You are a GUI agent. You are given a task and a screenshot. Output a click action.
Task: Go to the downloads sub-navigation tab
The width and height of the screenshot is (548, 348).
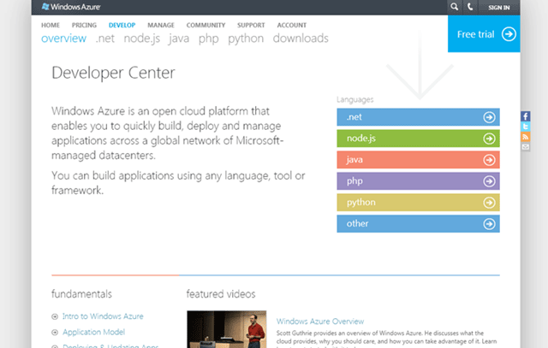301,38
